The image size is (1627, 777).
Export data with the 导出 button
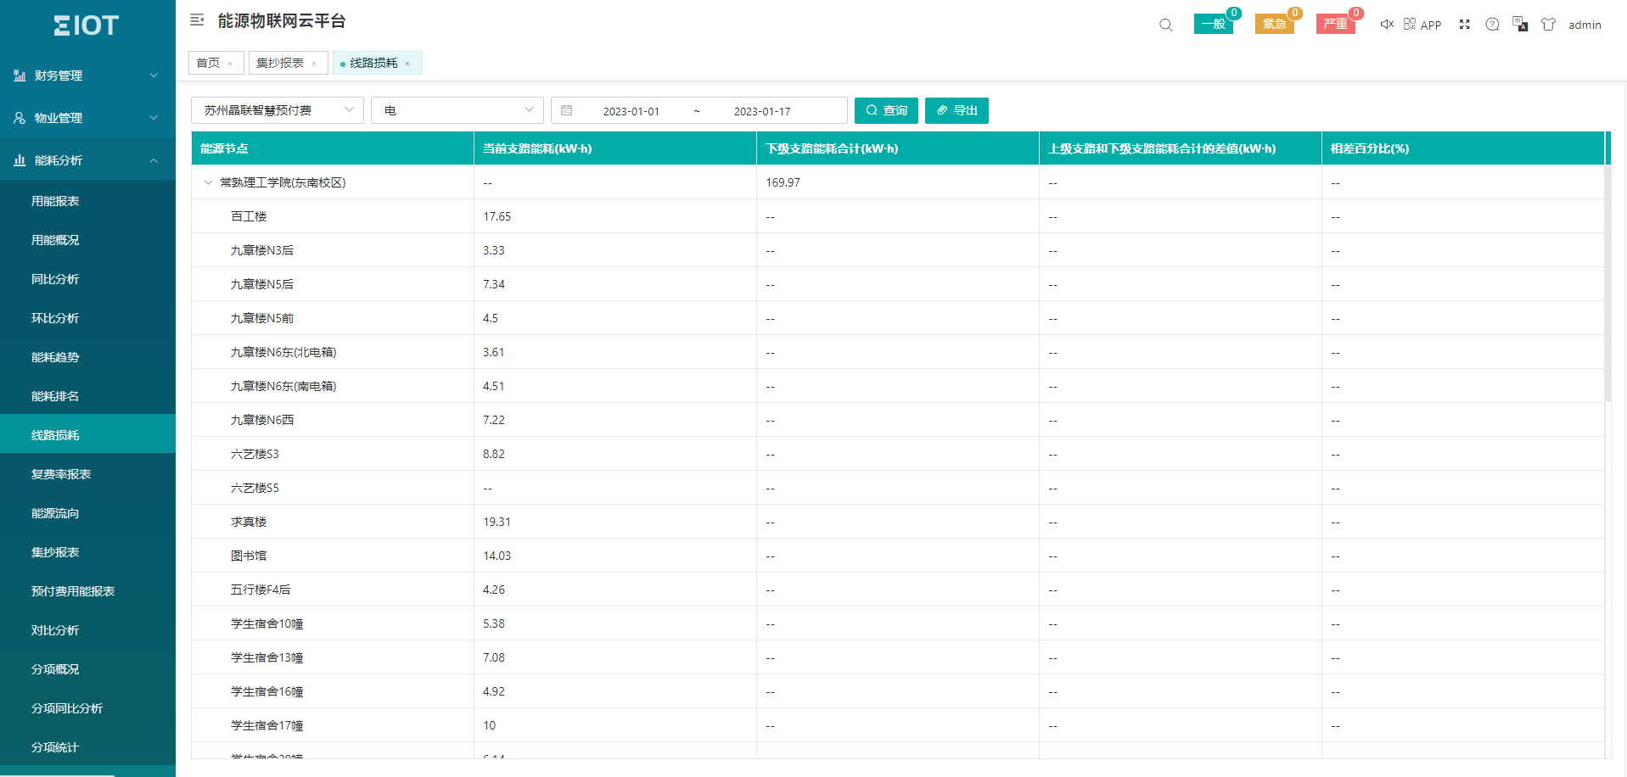[x=957, y=110]
